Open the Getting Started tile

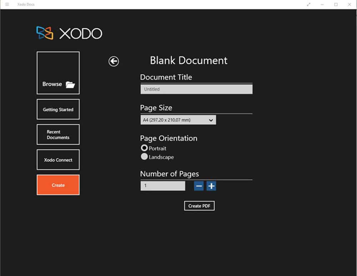58,109
